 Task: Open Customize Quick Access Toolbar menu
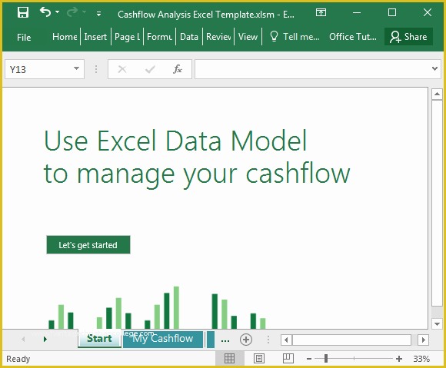click(98, 13)
